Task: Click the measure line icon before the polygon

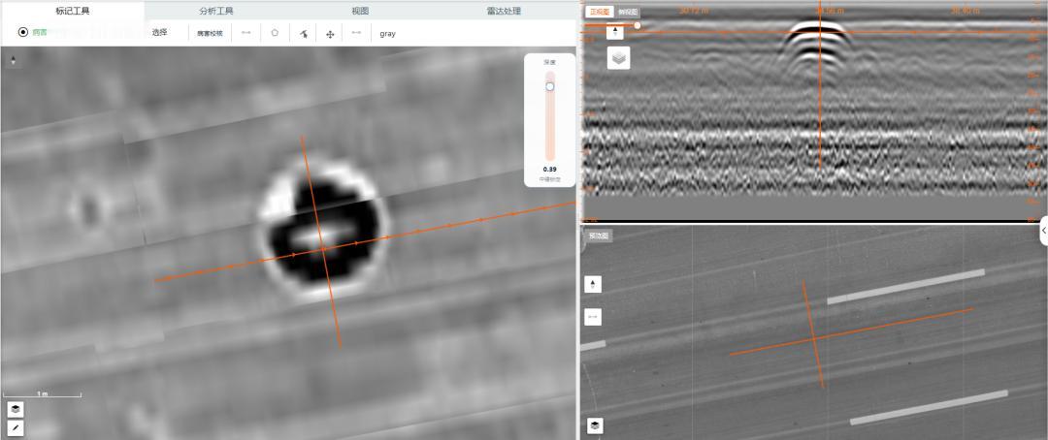Action: 246,33
